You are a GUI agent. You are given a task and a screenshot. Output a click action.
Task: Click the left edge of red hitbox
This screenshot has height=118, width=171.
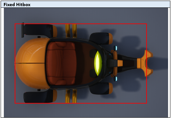(x=15, y=63)
